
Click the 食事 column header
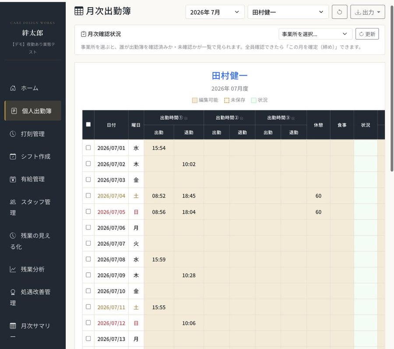342,125
